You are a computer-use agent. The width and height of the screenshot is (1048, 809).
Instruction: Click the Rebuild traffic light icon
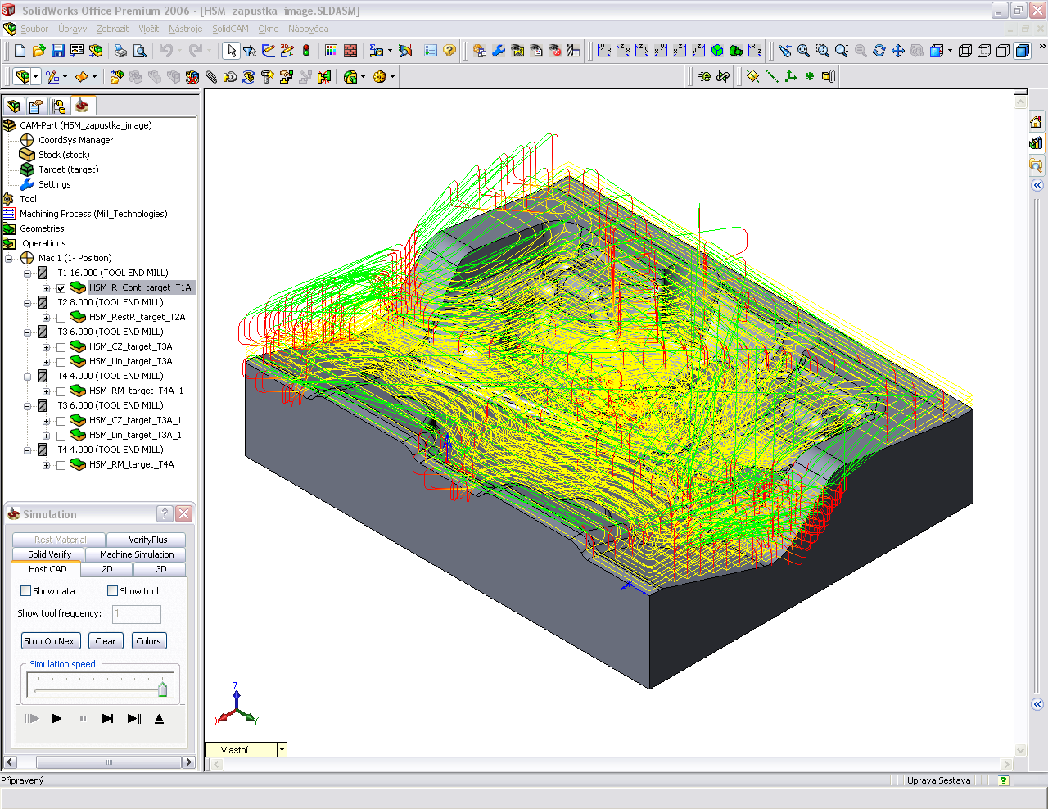pyautogui.click(x=306, y=51)
